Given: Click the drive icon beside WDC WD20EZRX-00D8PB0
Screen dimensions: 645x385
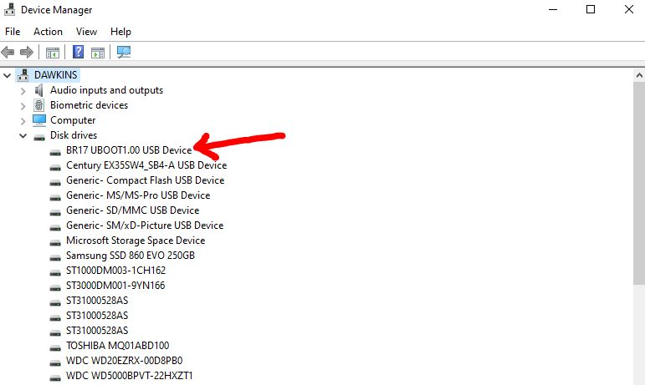Looking at the screenshot, I should (55, 362).
